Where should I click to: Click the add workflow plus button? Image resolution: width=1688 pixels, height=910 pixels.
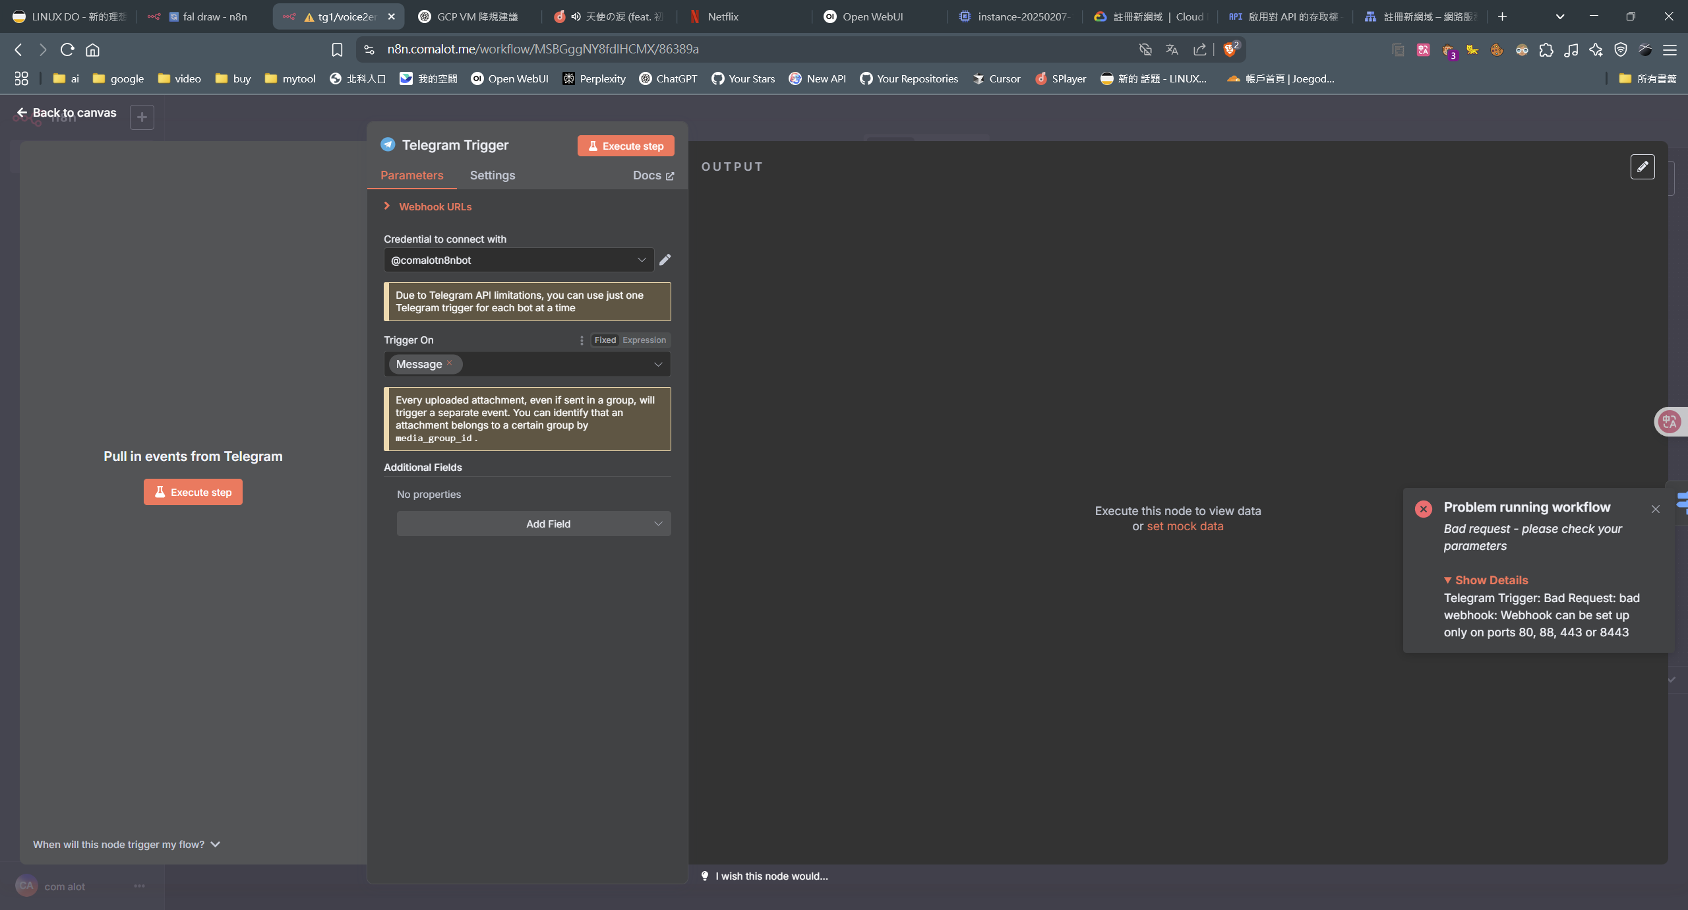[142, 117]
